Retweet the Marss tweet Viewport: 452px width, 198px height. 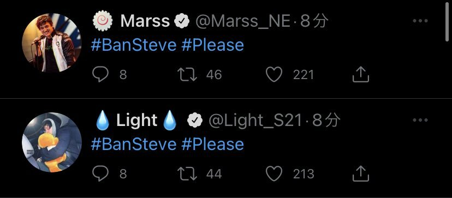coord(187,75)
